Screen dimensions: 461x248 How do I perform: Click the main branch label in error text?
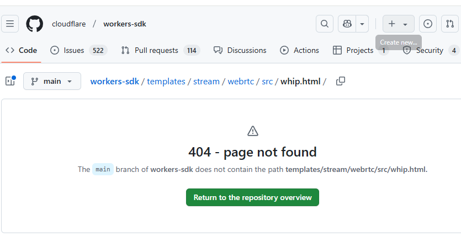[103, 169]
